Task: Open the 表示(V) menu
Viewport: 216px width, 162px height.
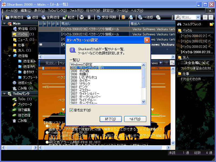Action: coord(39,11)
